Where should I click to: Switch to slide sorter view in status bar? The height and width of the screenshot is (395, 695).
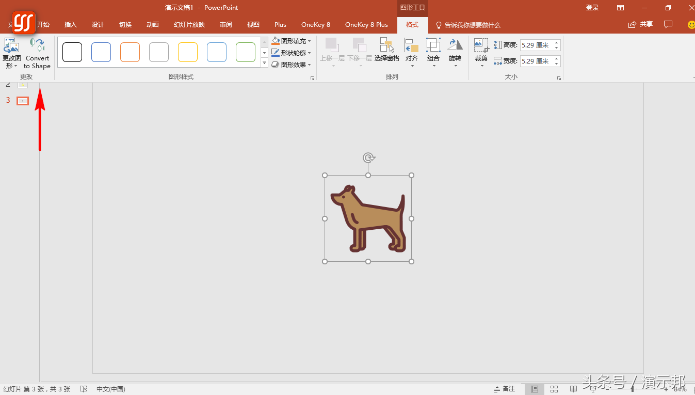[x=554, y=389]
